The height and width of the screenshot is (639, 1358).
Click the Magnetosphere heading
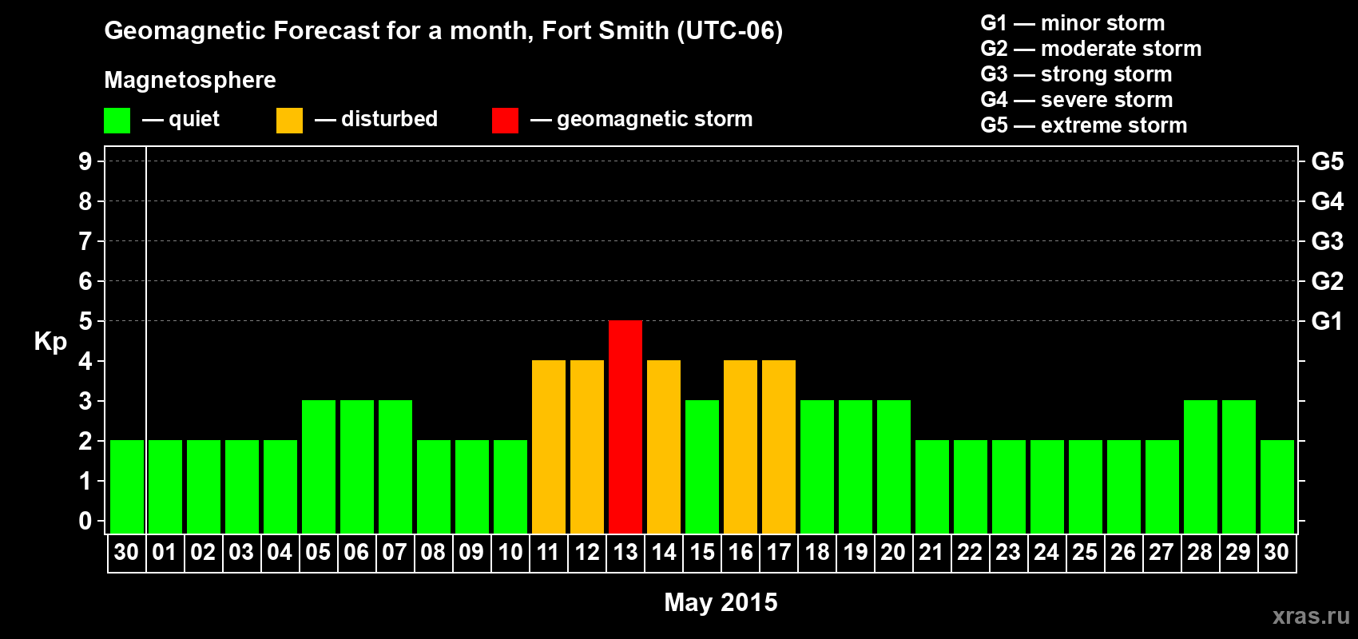coord(190,81)
